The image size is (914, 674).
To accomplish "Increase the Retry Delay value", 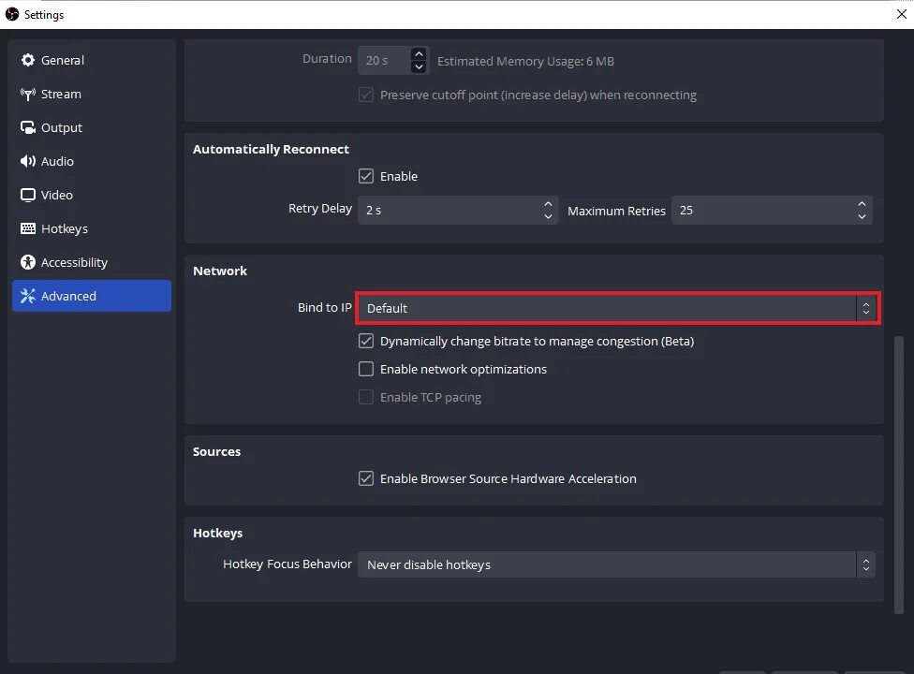I will coord(548,204).
